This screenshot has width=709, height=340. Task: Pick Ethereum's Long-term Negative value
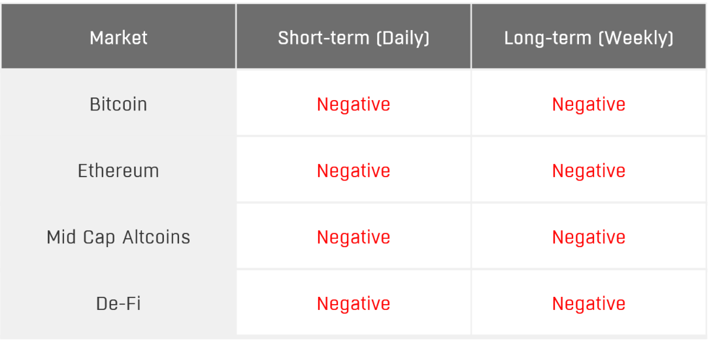[x=589, y=171]
